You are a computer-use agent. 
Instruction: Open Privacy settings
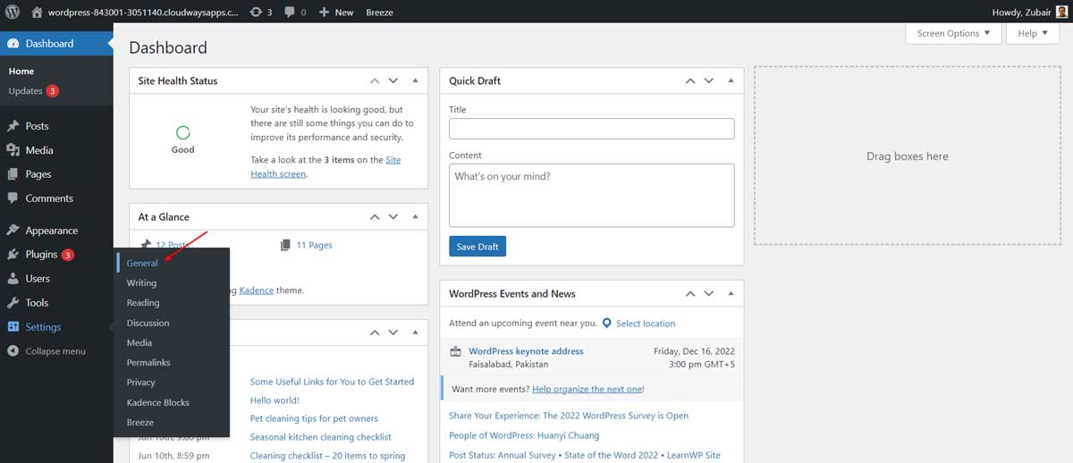click(141, 383)
